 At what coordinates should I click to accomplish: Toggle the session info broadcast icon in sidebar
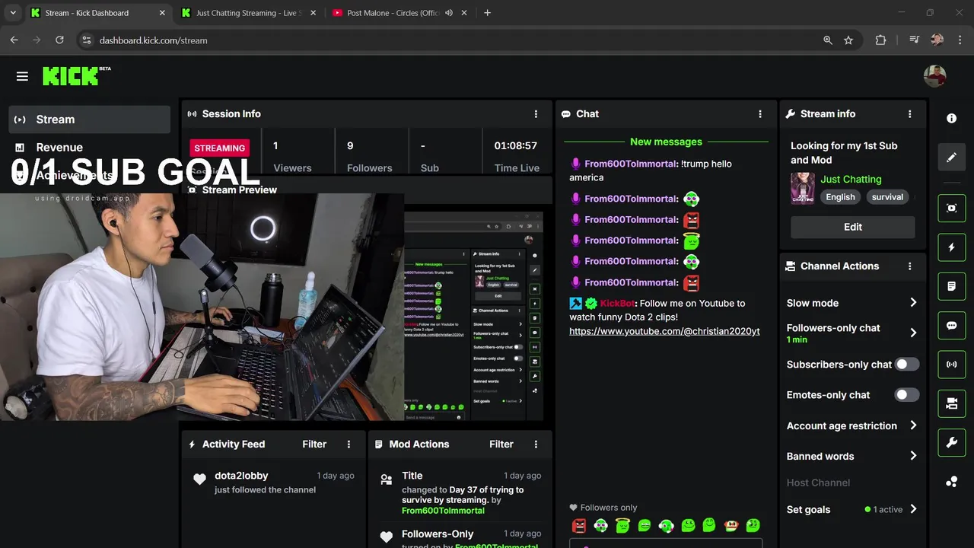pos(951,365)
